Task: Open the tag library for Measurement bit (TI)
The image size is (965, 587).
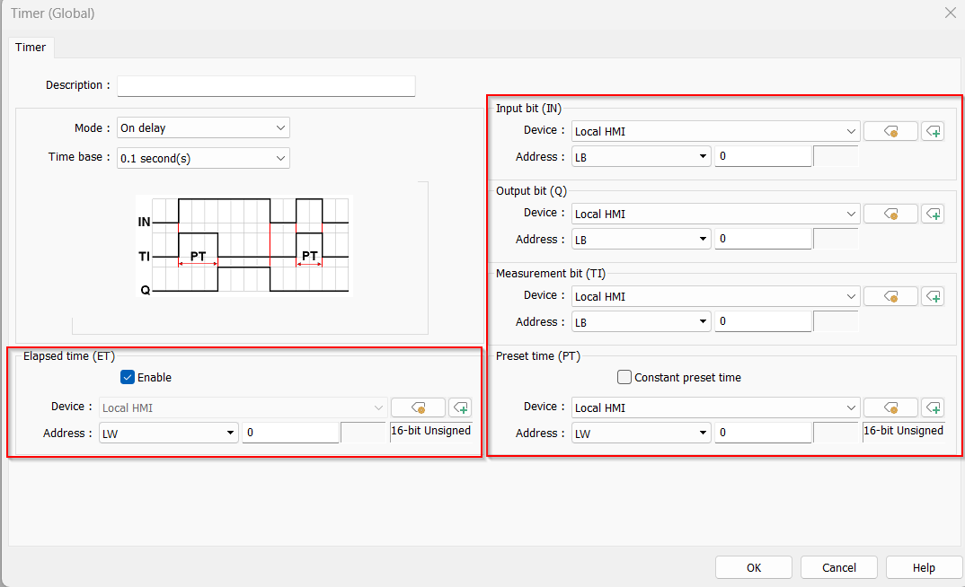Action: click(890, 296)
